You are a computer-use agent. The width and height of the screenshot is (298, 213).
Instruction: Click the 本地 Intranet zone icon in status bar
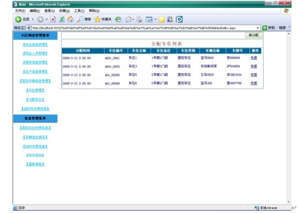click(257, 208)
